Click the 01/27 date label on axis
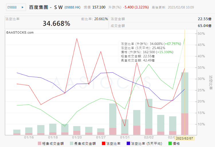The height and width of the screenshot is (147, 215). (101, 138)
